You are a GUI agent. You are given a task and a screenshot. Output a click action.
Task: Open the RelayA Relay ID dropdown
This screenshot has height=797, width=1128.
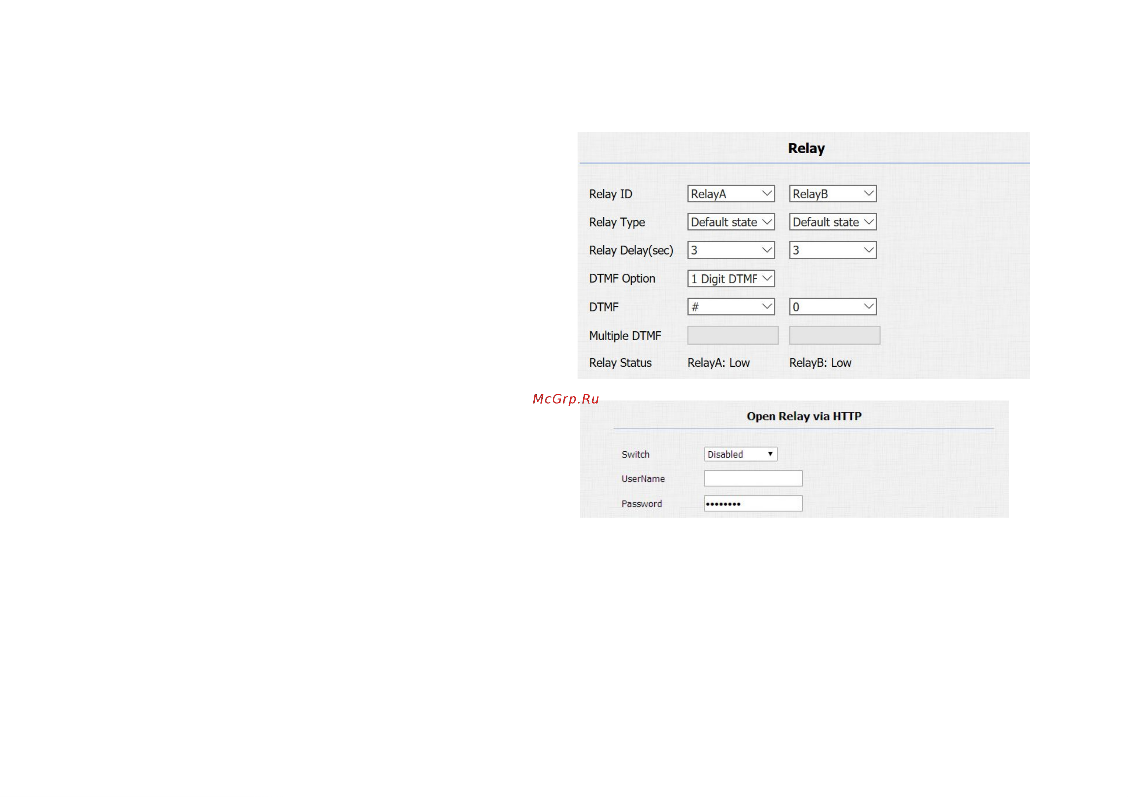[731, 193]
